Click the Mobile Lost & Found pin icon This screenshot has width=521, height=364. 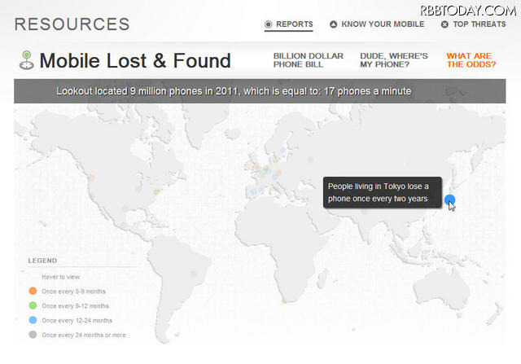point(27,59)
